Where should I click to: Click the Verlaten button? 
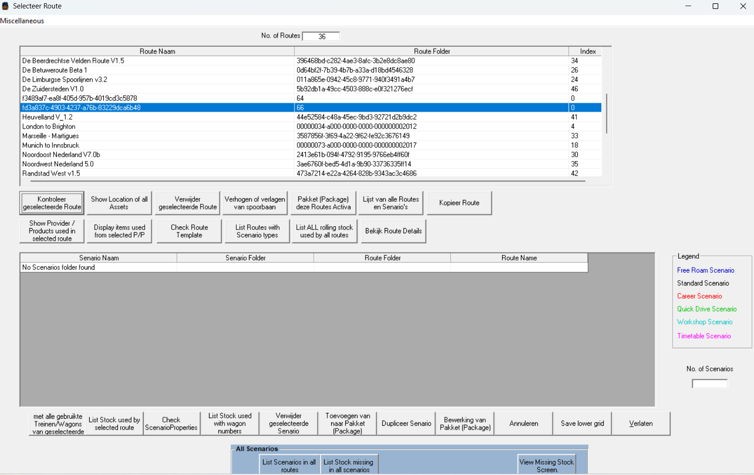click(641, 423)
